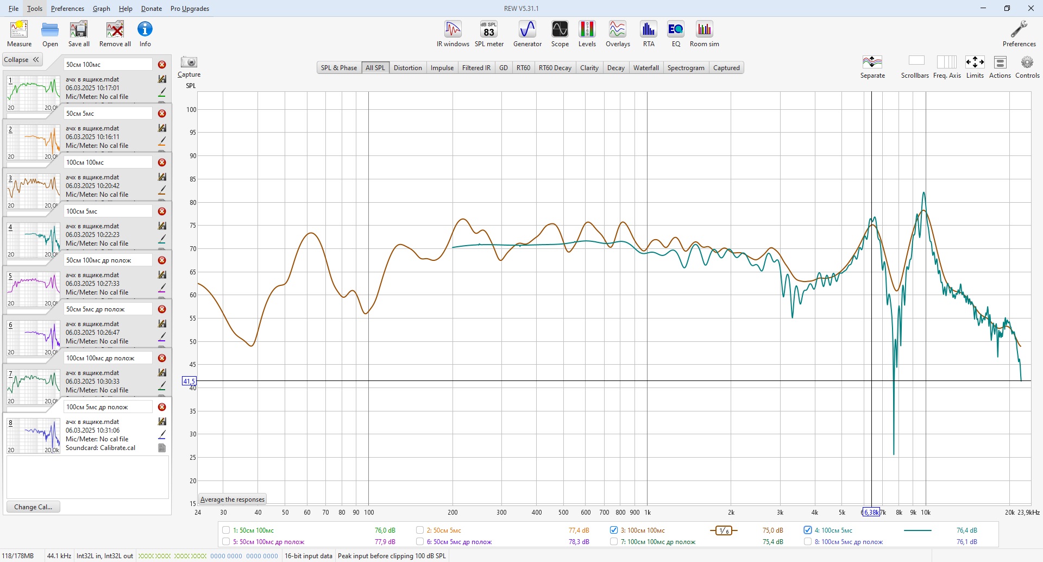This screenshot has height=562, width=1043.
Task: Toggle legend checkbox '7: 100см 100мс др полож'
Action: tap(614, 542)
